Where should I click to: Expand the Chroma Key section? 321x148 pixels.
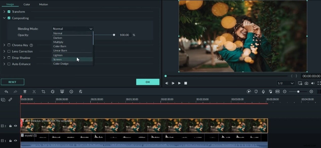tap(4, 45)
